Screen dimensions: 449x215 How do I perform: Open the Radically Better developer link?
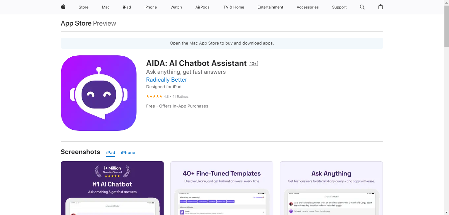point(166,80)
